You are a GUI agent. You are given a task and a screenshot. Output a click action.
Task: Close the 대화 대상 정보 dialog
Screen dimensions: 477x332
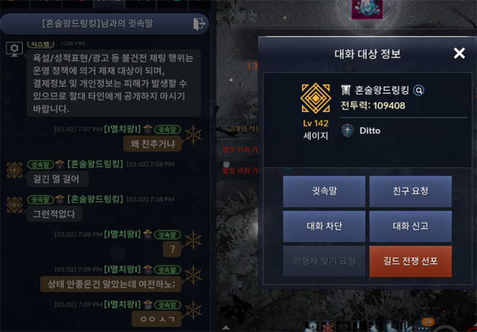pos(459,54)
